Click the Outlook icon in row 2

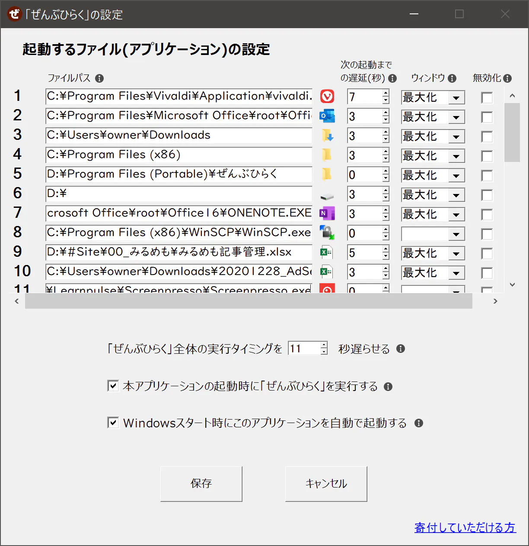(327, 116)
